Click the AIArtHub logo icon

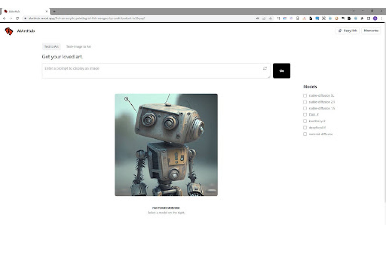click(9, 31)
